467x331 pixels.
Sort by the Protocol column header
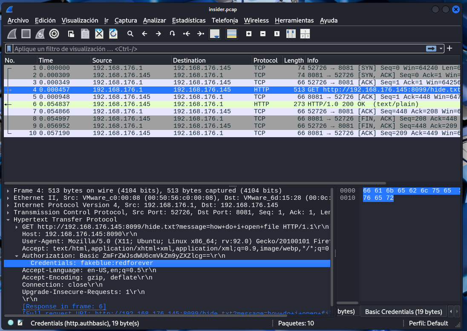click(x=267, y=60)
